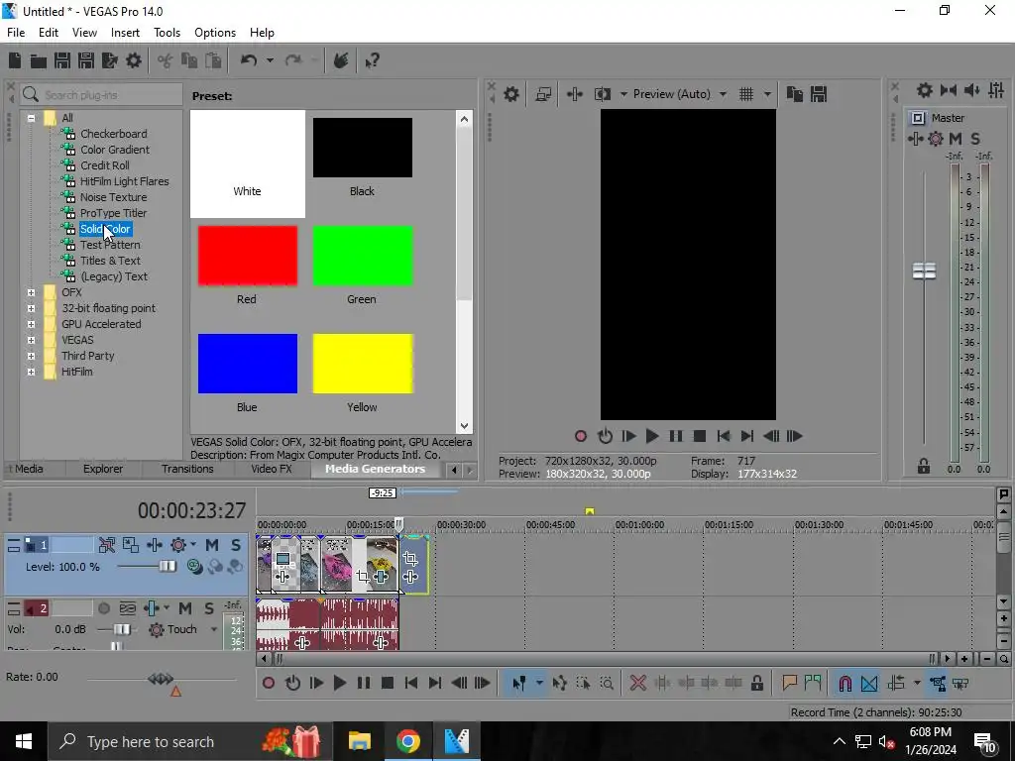This screenshot has width=1015, height=761.
Task: Expand the VEGAS folder
Action: pyautogui.click(x=31, y=340)
